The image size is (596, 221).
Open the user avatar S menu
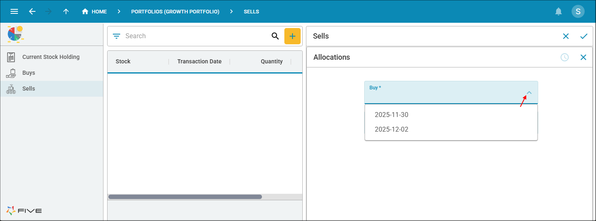pos(578,11)
